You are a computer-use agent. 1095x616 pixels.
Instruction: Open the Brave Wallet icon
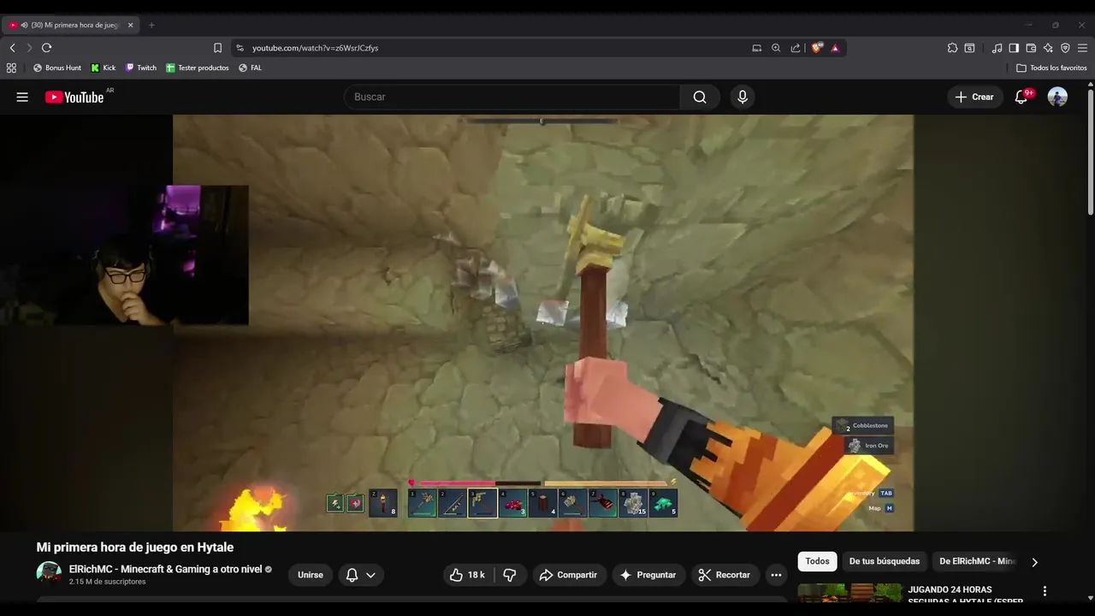click(x=1031, y=48)
